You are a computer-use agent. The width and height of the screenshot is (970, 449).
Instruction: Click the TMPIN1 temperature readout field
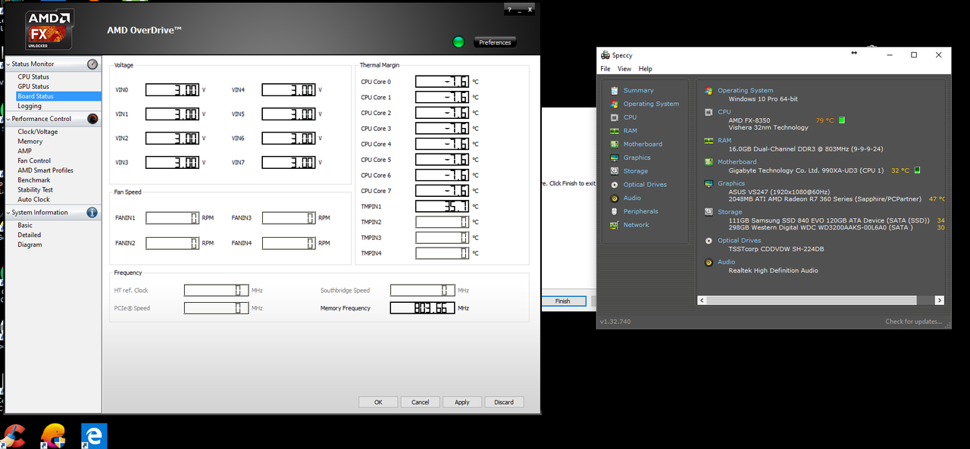(x=443, y=207)
